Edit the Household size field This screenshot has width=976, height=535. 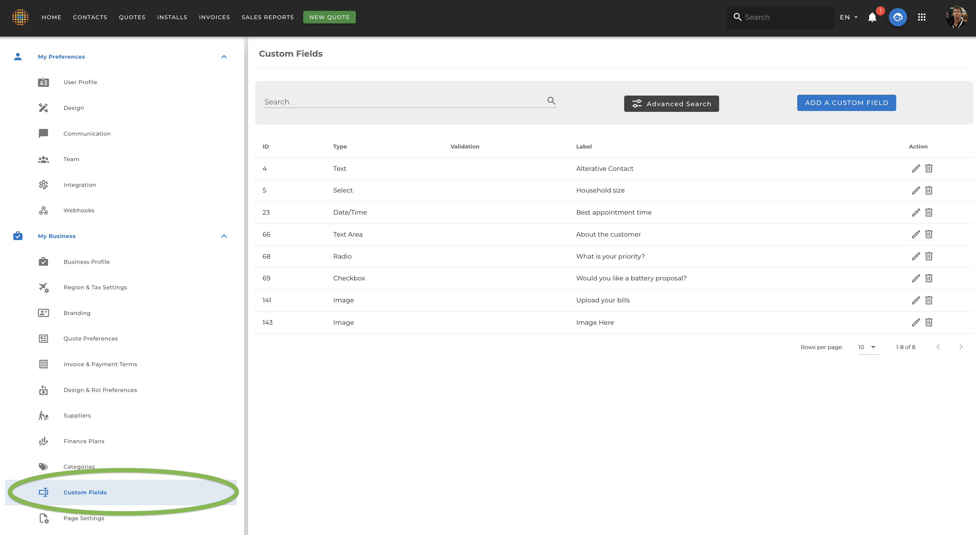coord(916,190)
